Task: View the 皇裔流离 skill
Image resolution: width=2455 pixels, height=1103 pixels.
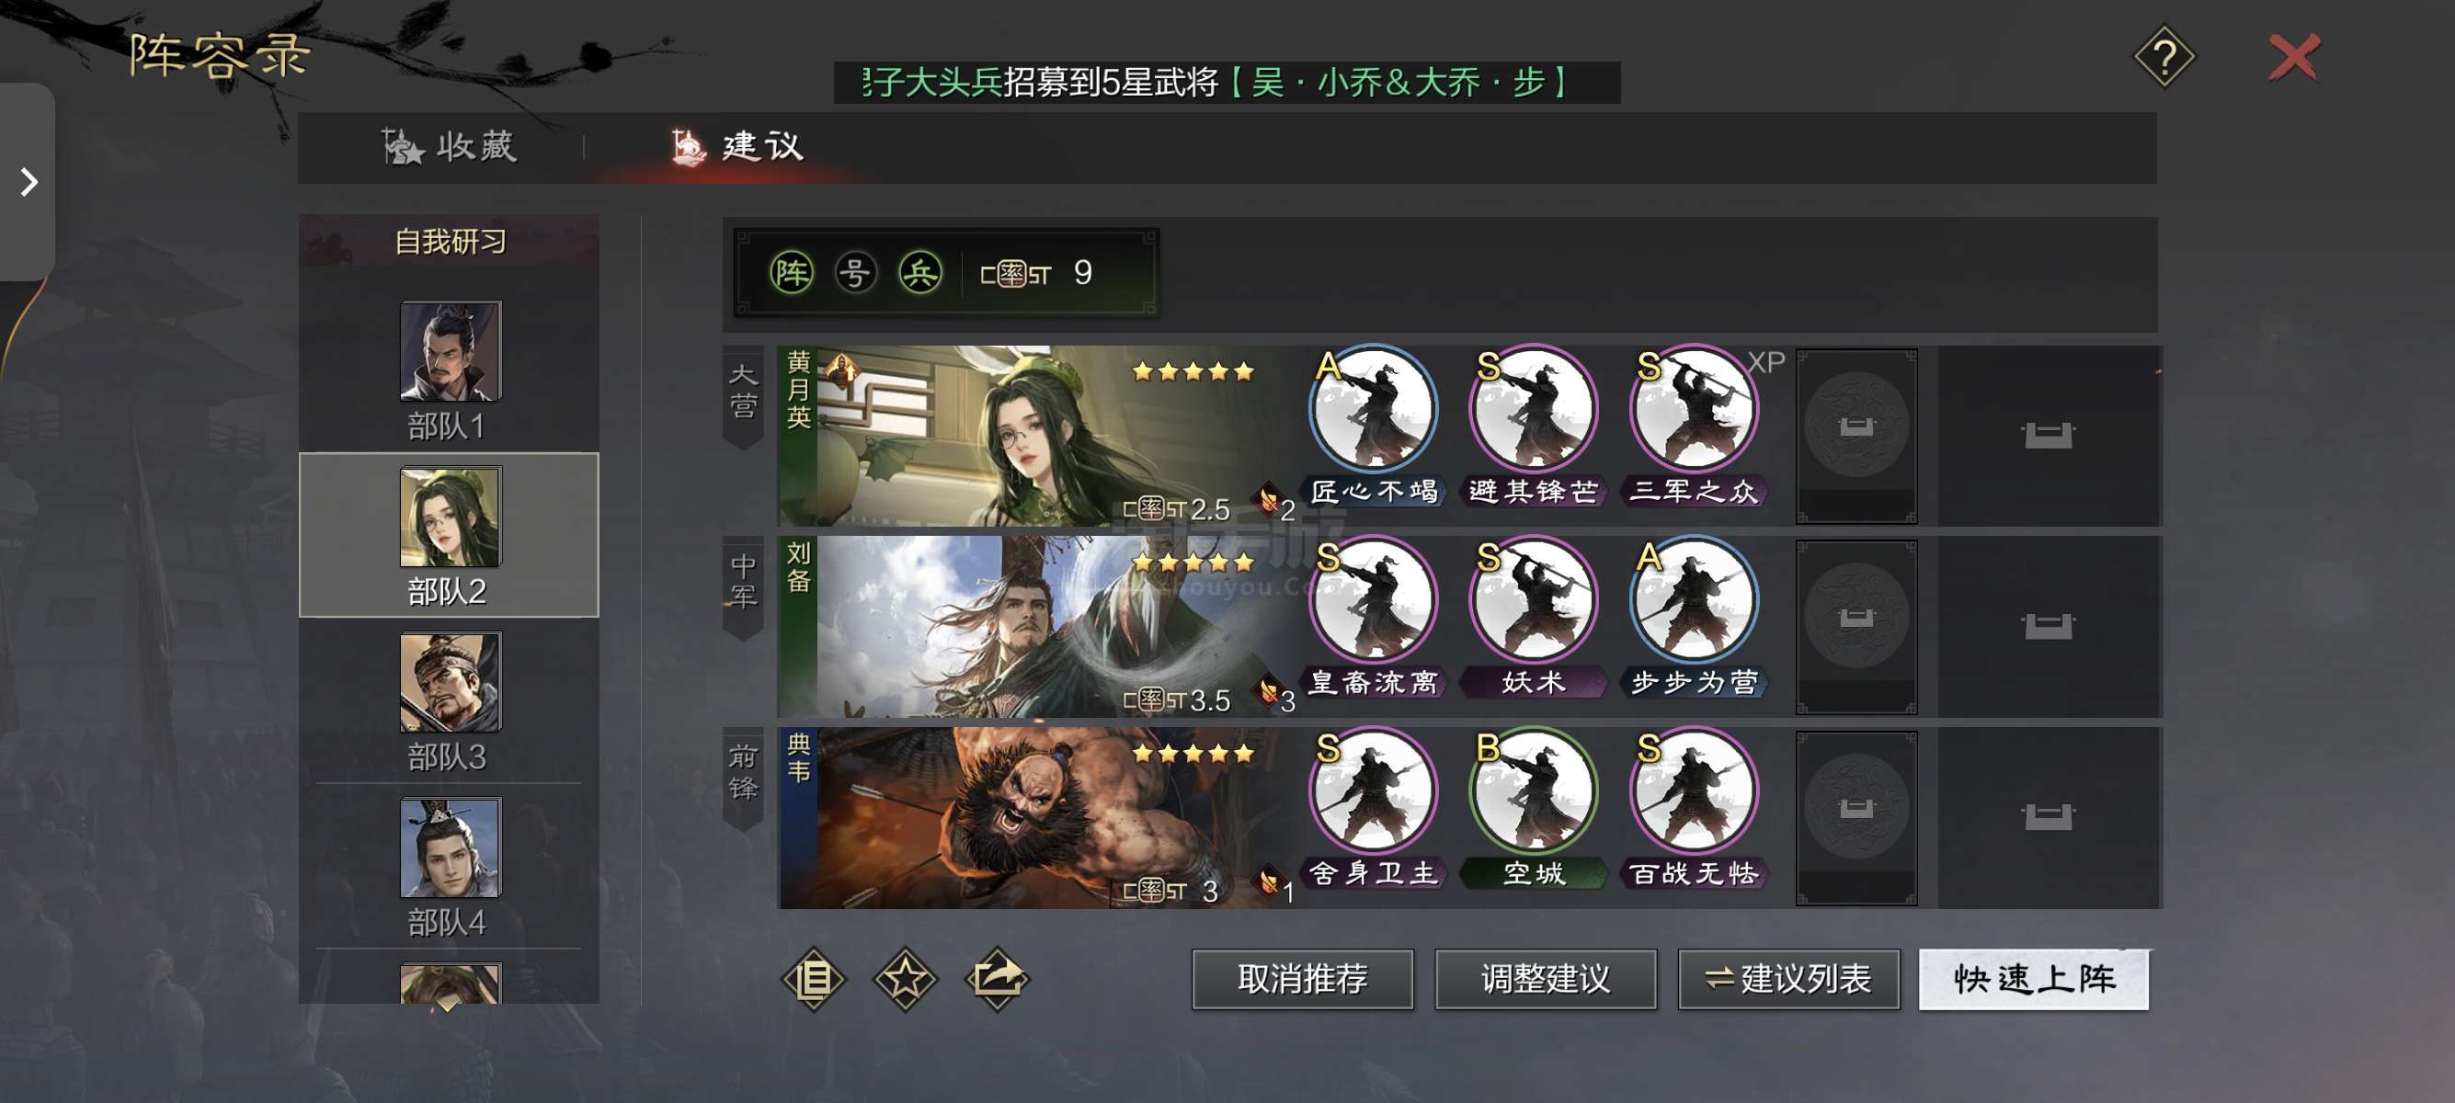Action: [x=1373, y=616]
